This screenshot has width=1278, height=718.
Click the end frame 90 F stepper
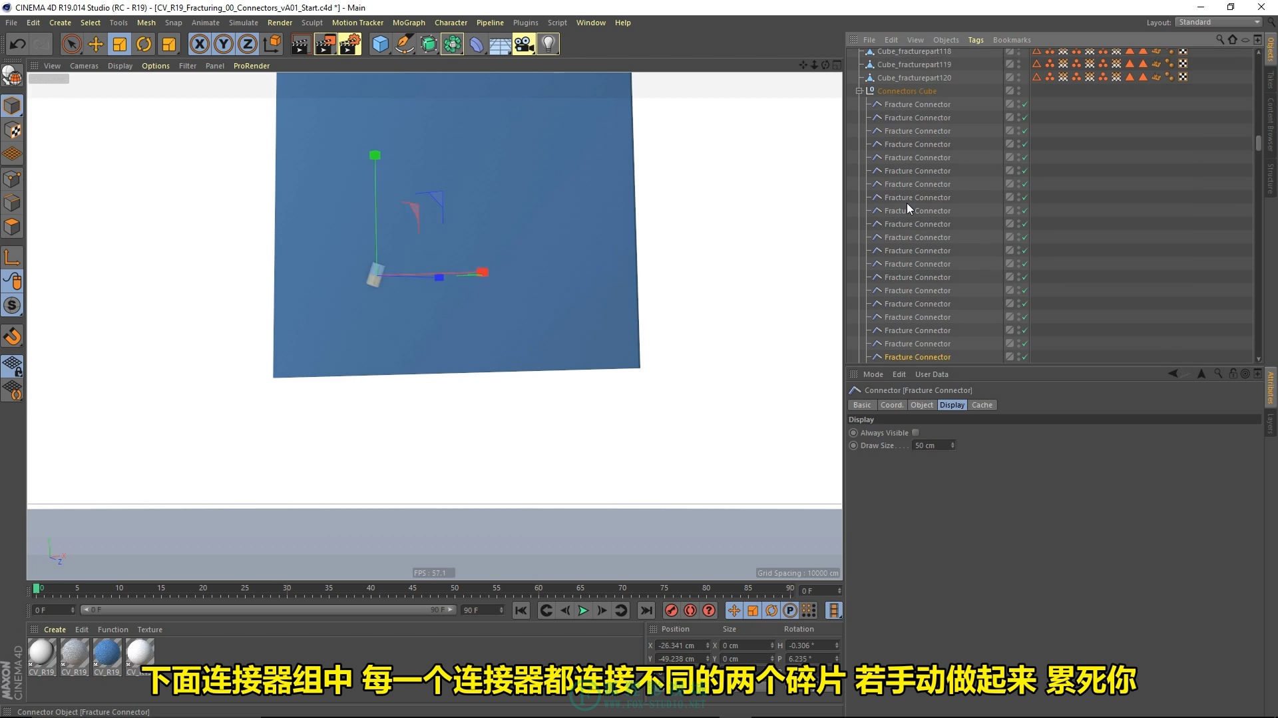tap(501, 610)
